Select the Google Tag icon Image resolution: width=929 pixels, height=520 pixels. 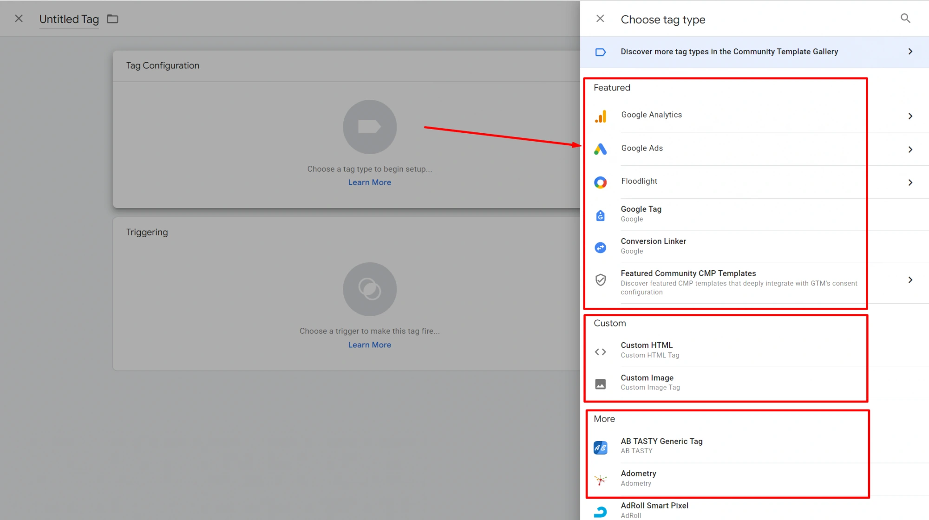tap(600, 215)
